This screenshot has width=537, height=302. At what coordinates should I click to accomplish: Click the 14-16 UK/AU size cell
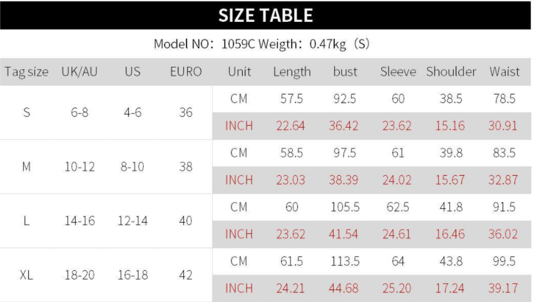(x=78, y=221)
